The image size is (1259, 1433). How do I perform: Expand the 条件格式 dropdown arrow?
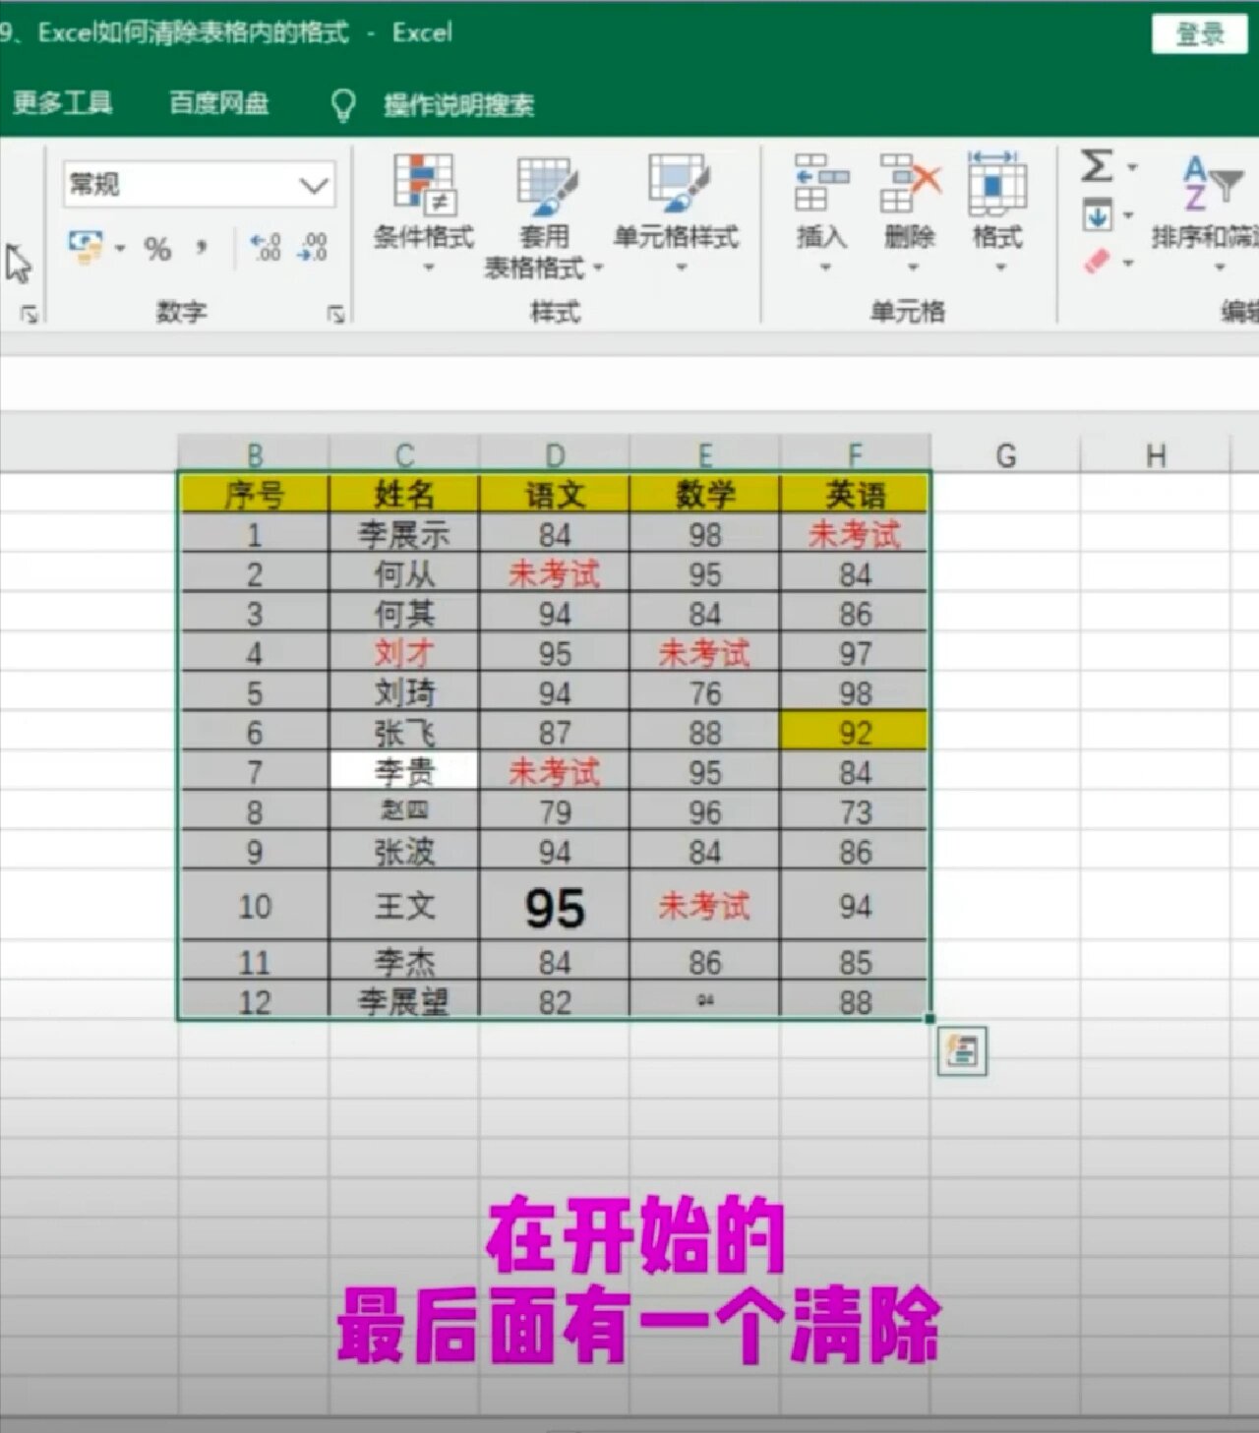click(x=428, y=268)
